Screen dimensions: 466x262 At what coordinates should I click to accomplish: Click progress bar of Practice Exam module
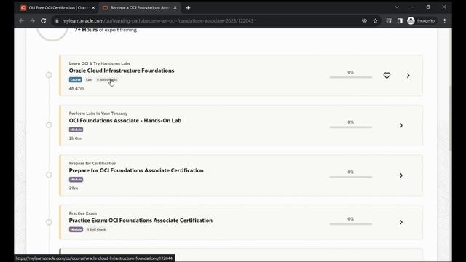pos(351,224)
